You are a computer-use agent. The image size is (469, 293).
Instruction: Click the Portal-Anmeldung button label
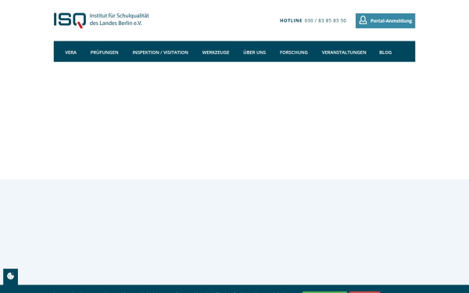392,21
